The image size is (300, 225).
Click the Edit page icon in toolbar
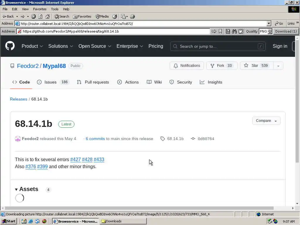[124, 16]
